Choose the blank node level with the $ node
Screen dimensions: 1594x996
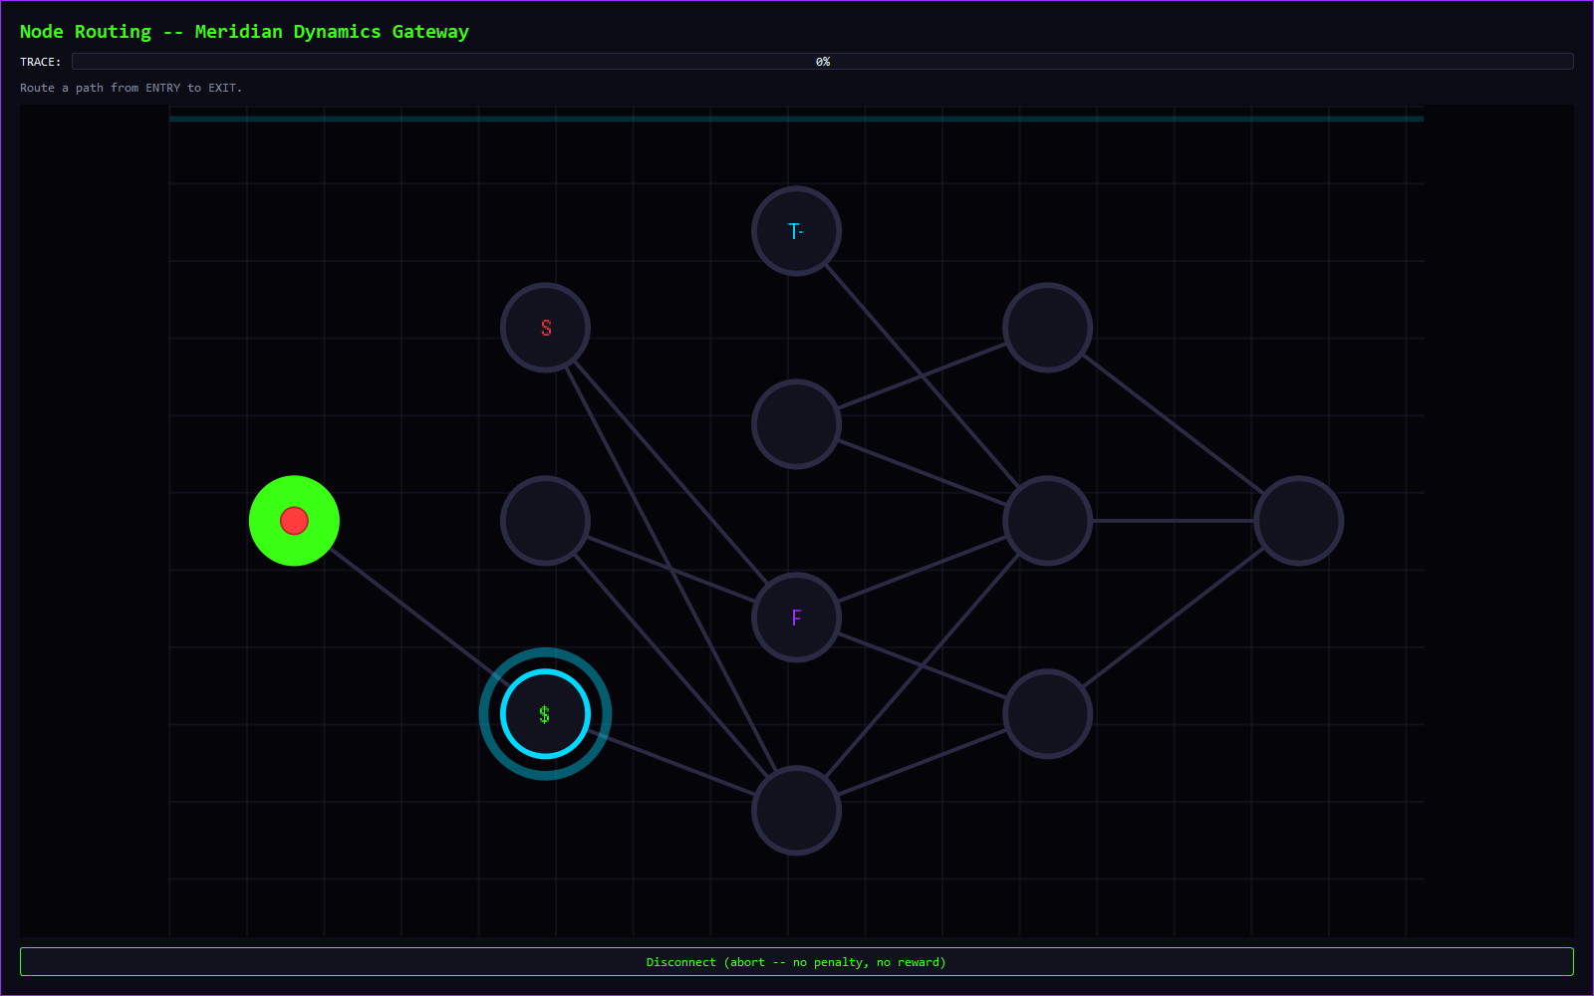click(1048, 714)
